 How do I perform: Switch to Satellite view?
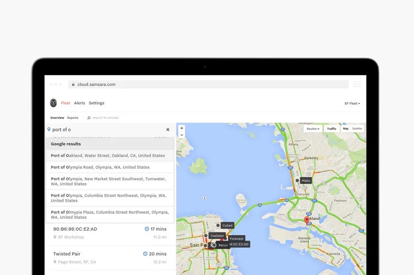tap(357, 129)
